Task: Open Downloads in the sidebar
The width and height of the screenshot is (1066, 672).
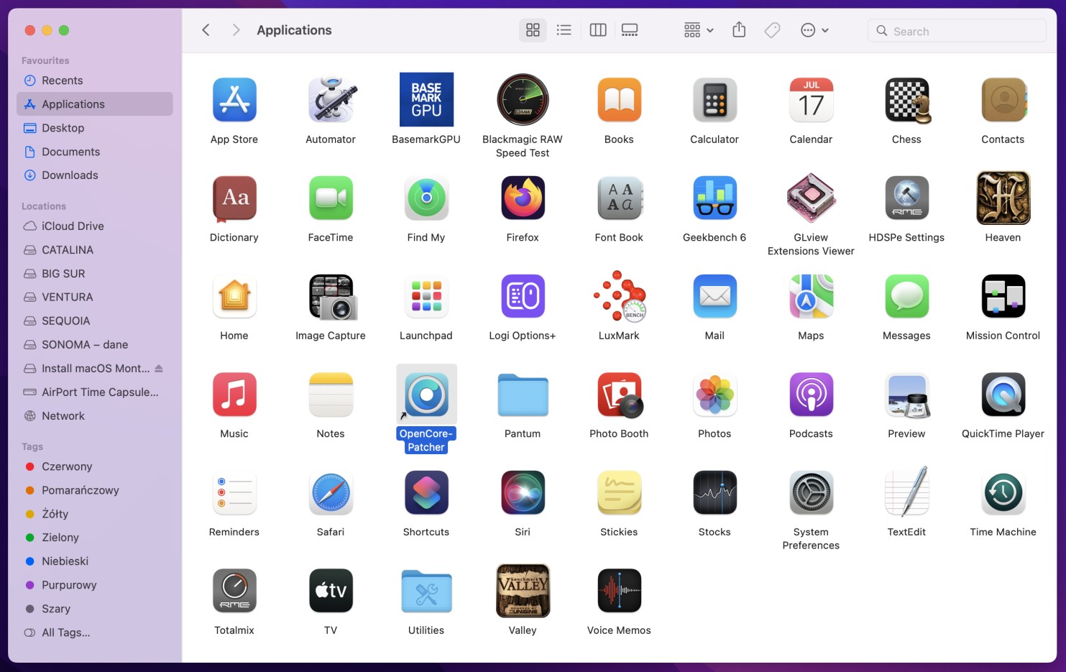Action: click(x=95, y=175)
